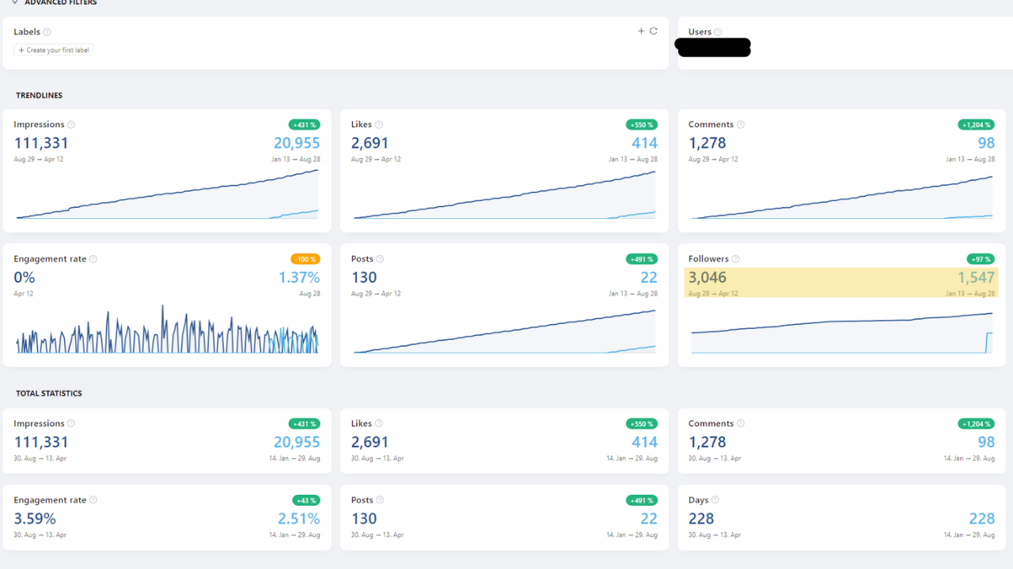Viewport: 1013px width, 569px height.
Task: Open Likes help icon in Trendlines section
Action: point(378,125)
